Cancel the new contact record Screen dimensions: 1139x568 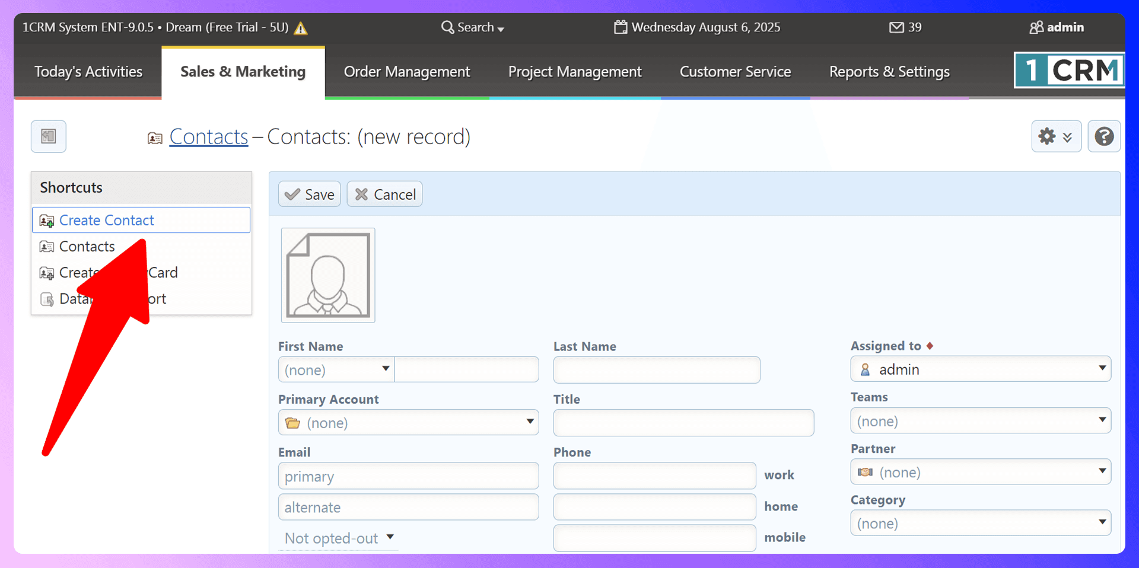coord(385,194)
